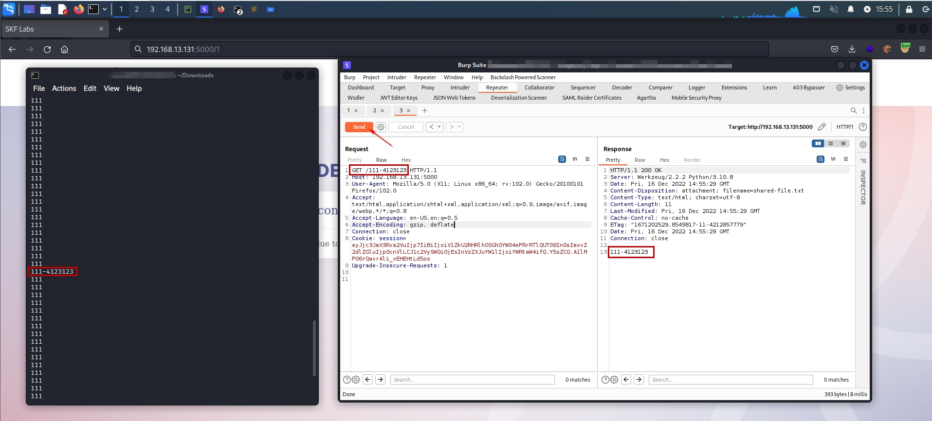Open history dropdown next to back arrow
The height and width of the screenshot is (421, 932).
coord(439,127)
